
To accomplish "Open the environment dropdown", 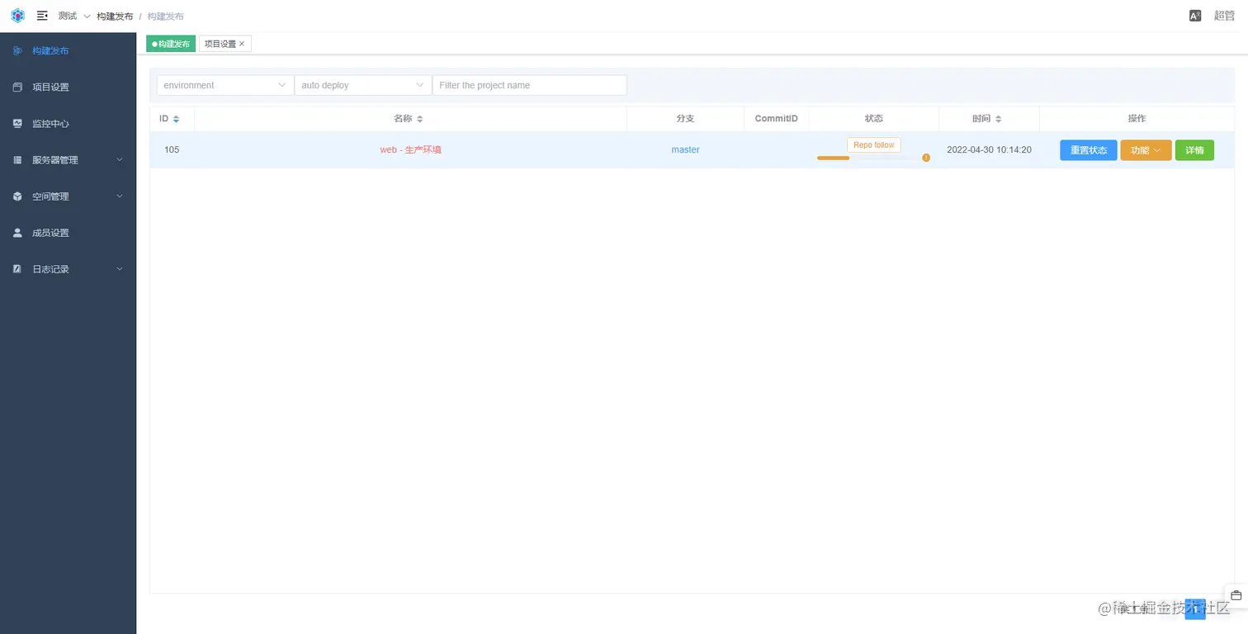I will pyautogui.click(x=224, y=84).
